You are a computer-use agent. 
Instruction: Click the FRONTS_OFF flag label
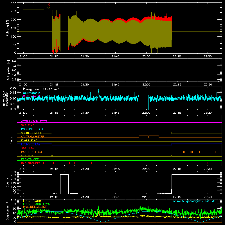point(30,159)
